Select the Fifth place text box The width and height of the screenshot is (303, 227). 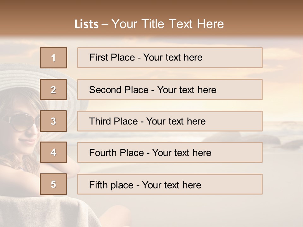click(x=170, y=184)
